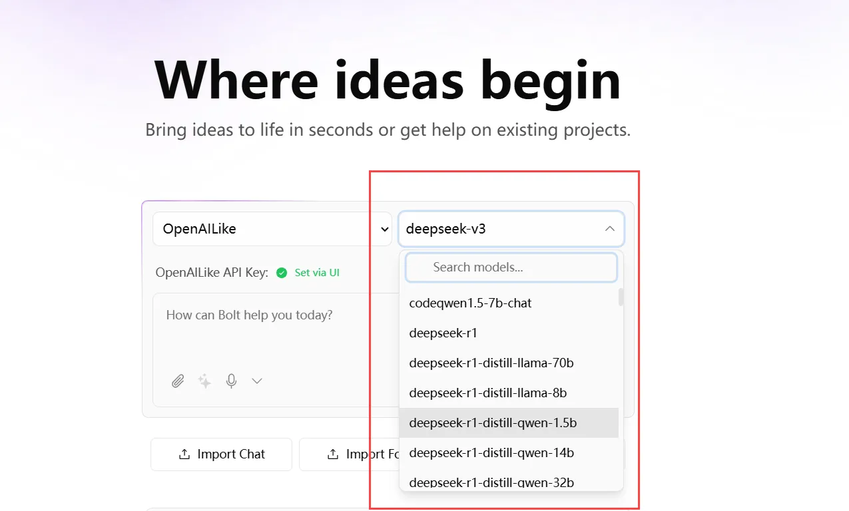Pick deepseek-r1-distill-qwen-14b model
The image size is (849, 511).
coord(509,452)
